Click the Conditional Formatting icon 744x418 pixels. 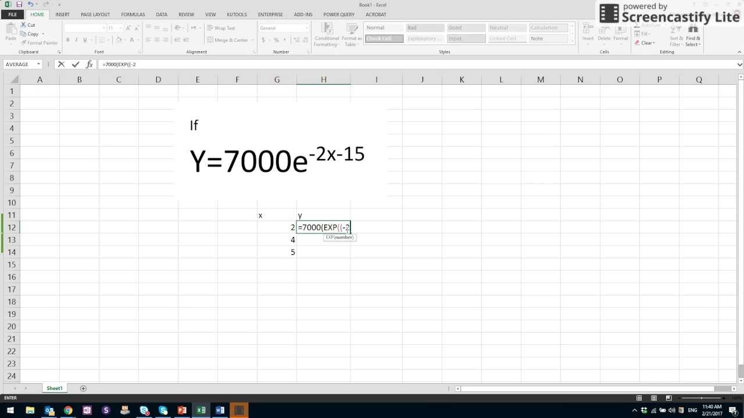(x=327, y=29)
